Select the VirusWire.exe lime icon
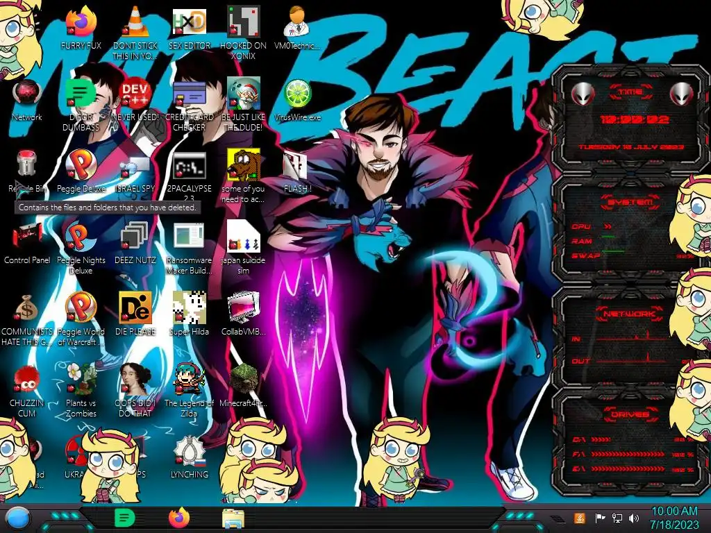Image resolution: width=711 pixels, height=533 pixels. 297,94
